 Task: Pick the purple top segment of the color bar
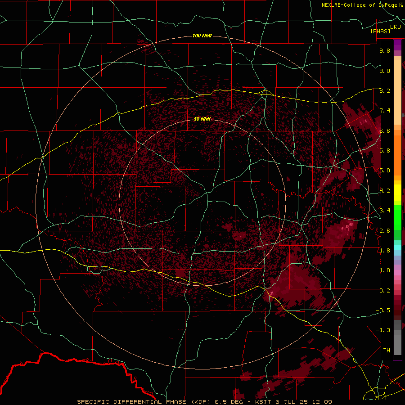point(397,45)
